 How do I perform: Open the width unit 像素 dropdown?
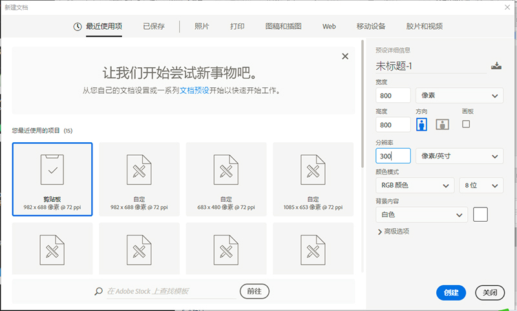pyautogui.click(x=459, y=95)
